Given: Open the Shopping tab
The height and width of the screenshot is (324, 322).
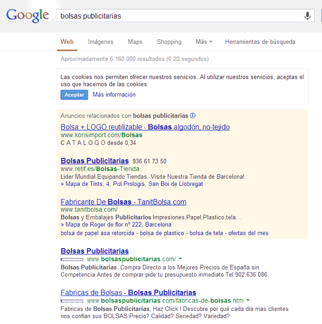Looking at the screenshot, I should pyautogui.click(x=169, y=42).
